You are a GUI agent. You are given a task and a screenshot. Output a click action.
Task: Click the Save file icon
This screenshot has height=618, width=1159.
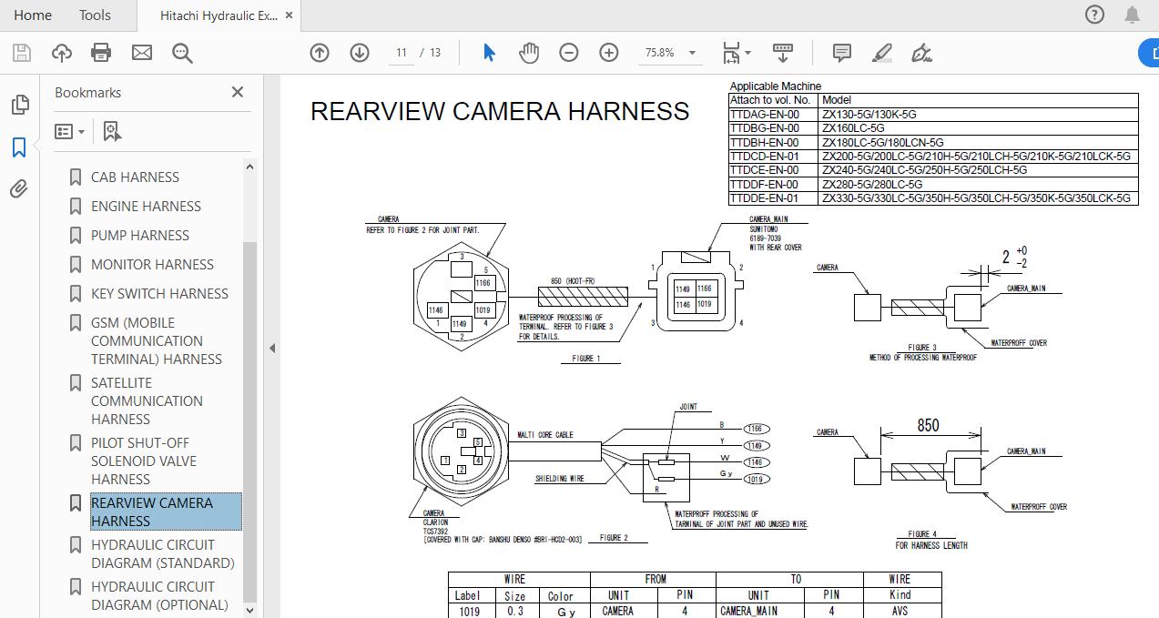pyautogui.click(x=22, y=53)
